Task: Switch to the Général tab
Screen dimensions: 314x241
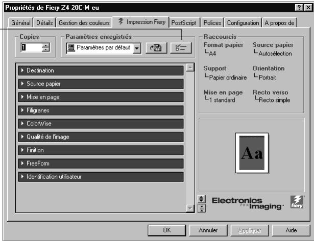Action: [21, 23]
